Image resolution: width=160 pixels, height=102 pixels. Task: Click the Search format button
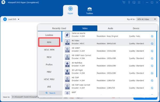[x=50, y=93]
